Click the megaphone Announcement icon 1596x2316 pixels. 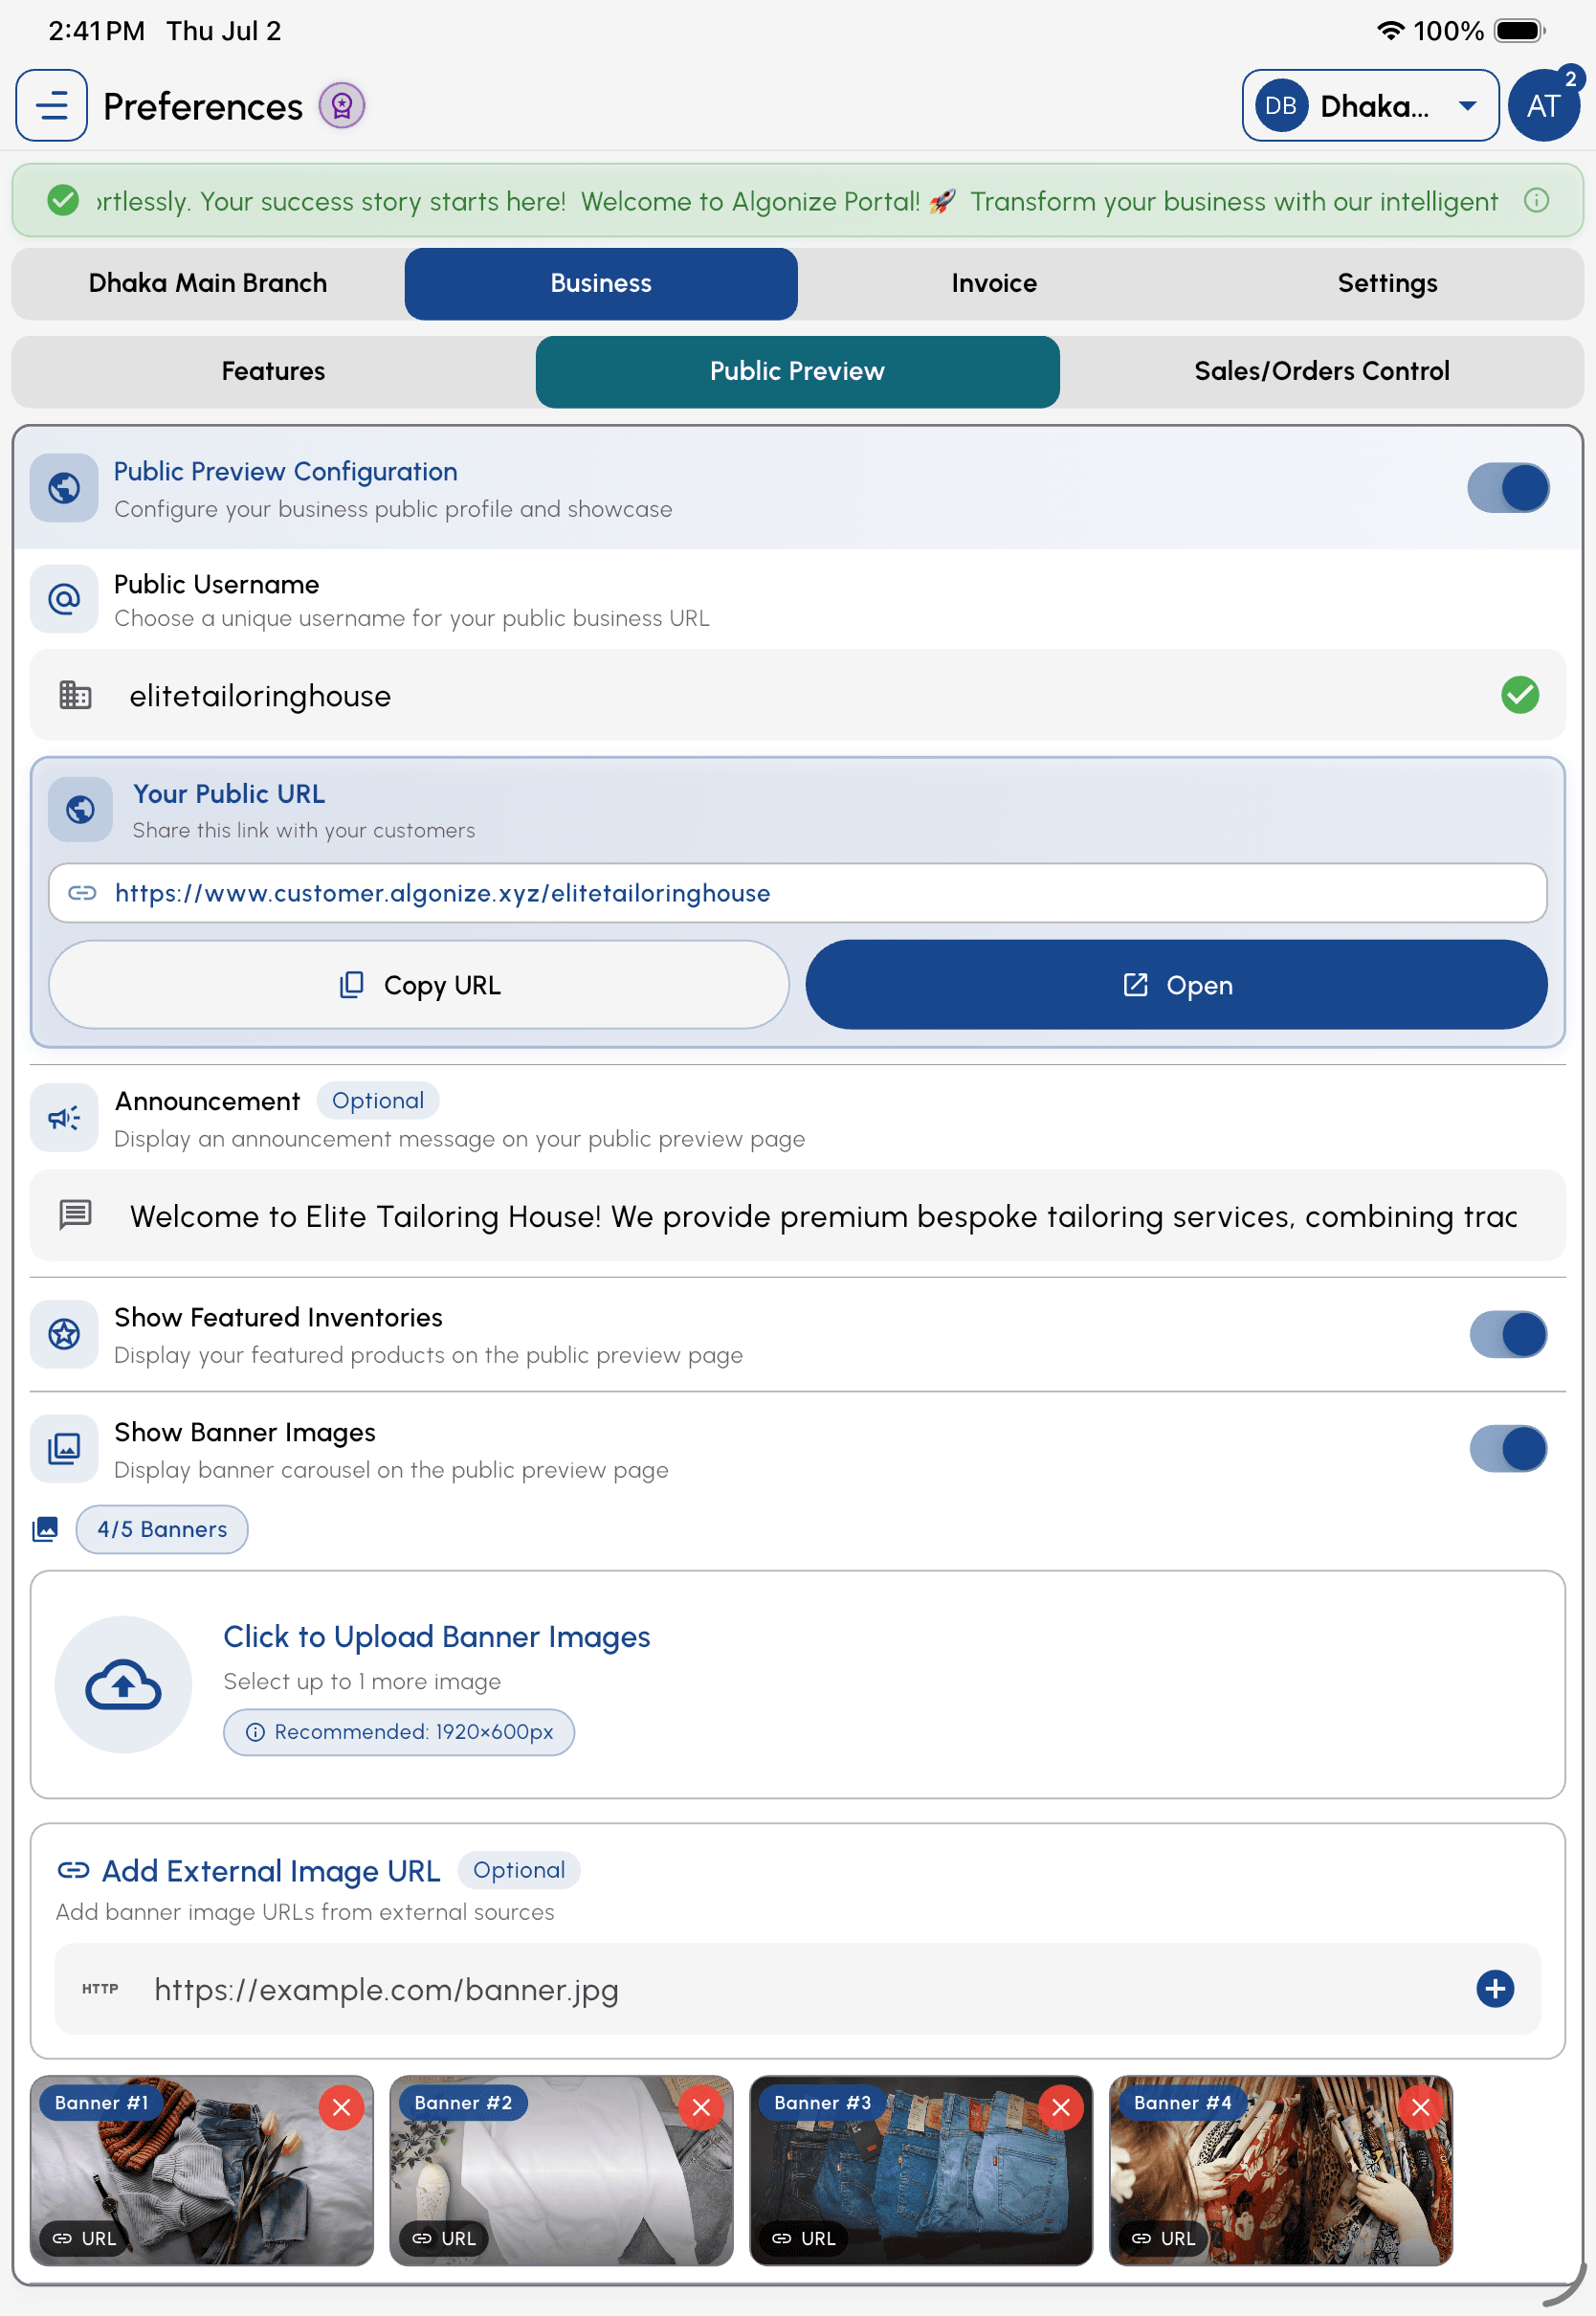tap(64, 1118)
